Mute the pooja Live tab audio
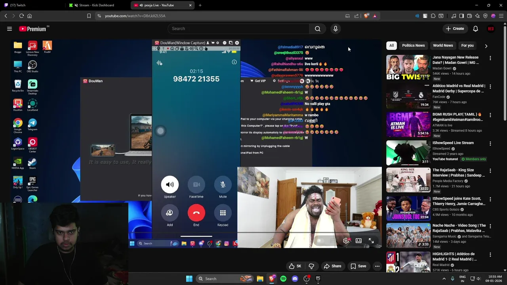 [141, 5]
